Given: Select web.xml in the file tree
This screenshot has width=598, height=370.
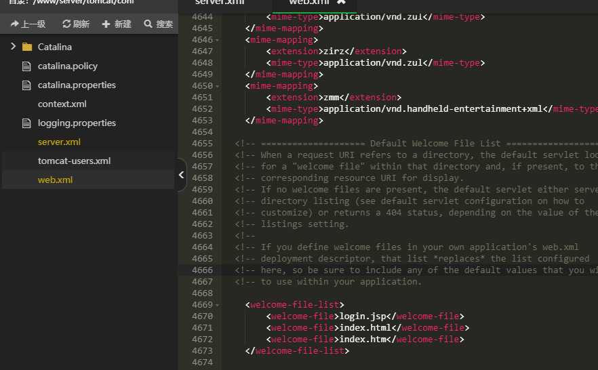Looking at the screenshot, I should (x=55, y=180).
